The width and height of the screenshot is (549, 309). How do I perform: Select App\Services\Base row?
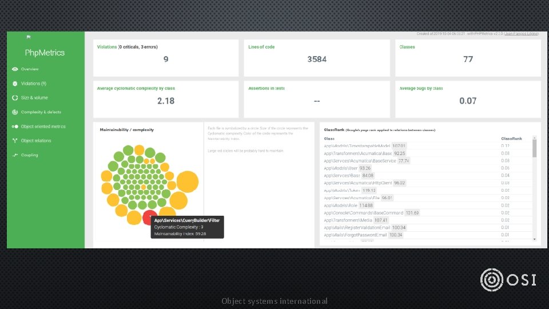click(428, 176)
